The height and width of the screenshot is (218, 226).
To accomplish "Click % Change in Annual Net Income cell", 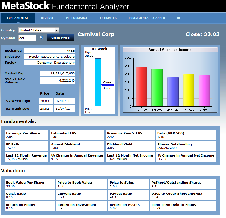I will click(x=186, y=157).
